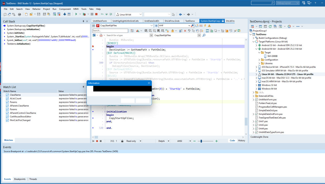Click the zoom-in plus icon in status bar
Image resolution: width=325 pixels, height=184 pixels.
click(x=216, y=141)
